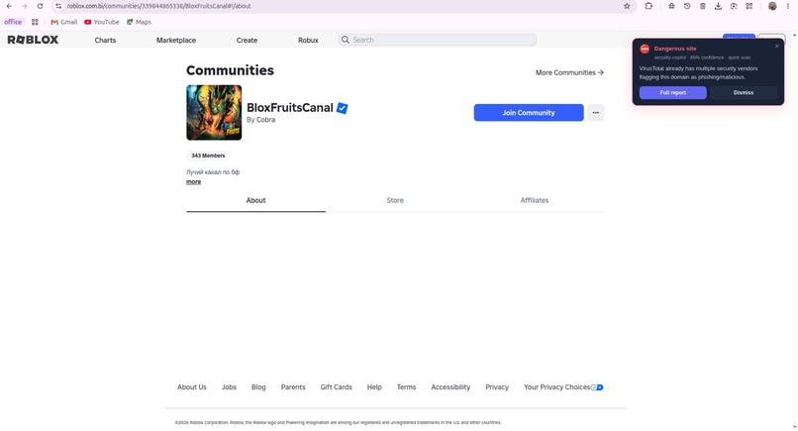Open the Chrome profile avatar
The height and width of the screenshot is (431, 798).
coord(772,6)
